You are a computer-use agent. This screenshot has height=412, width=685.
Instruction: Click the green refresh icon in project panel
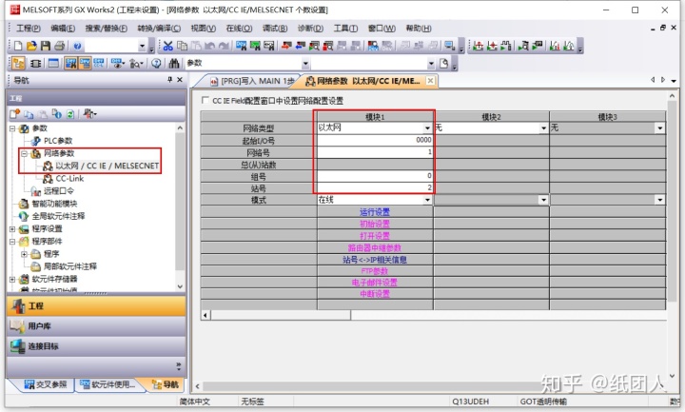click(70, 114)
